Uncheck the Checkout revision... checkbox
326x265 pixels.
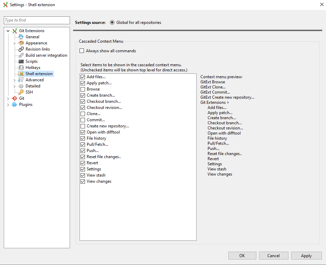[x=83, y=108]
